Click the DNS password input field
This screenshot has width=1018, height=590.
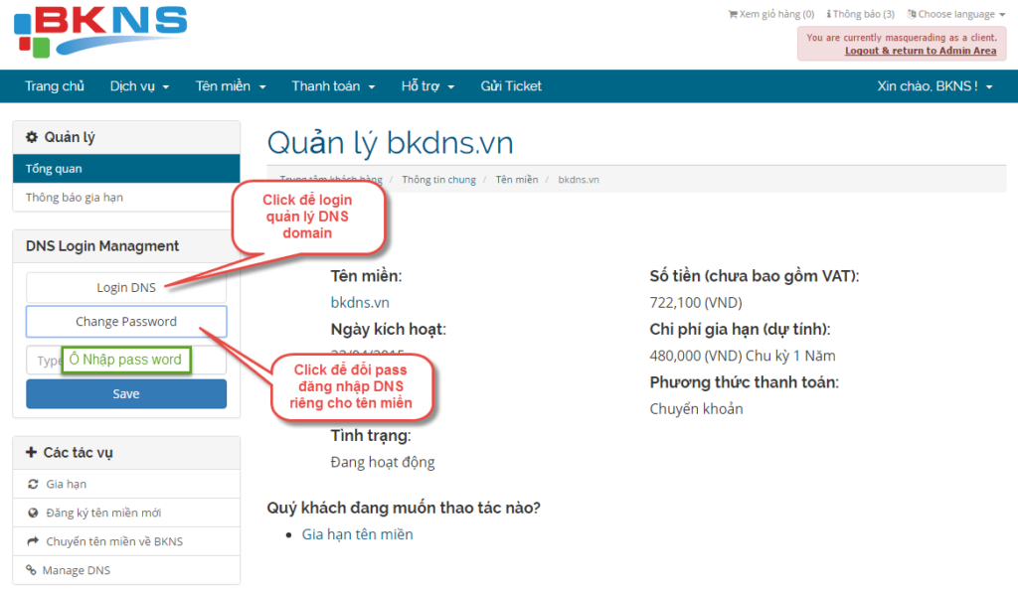(x=45, y=361)
